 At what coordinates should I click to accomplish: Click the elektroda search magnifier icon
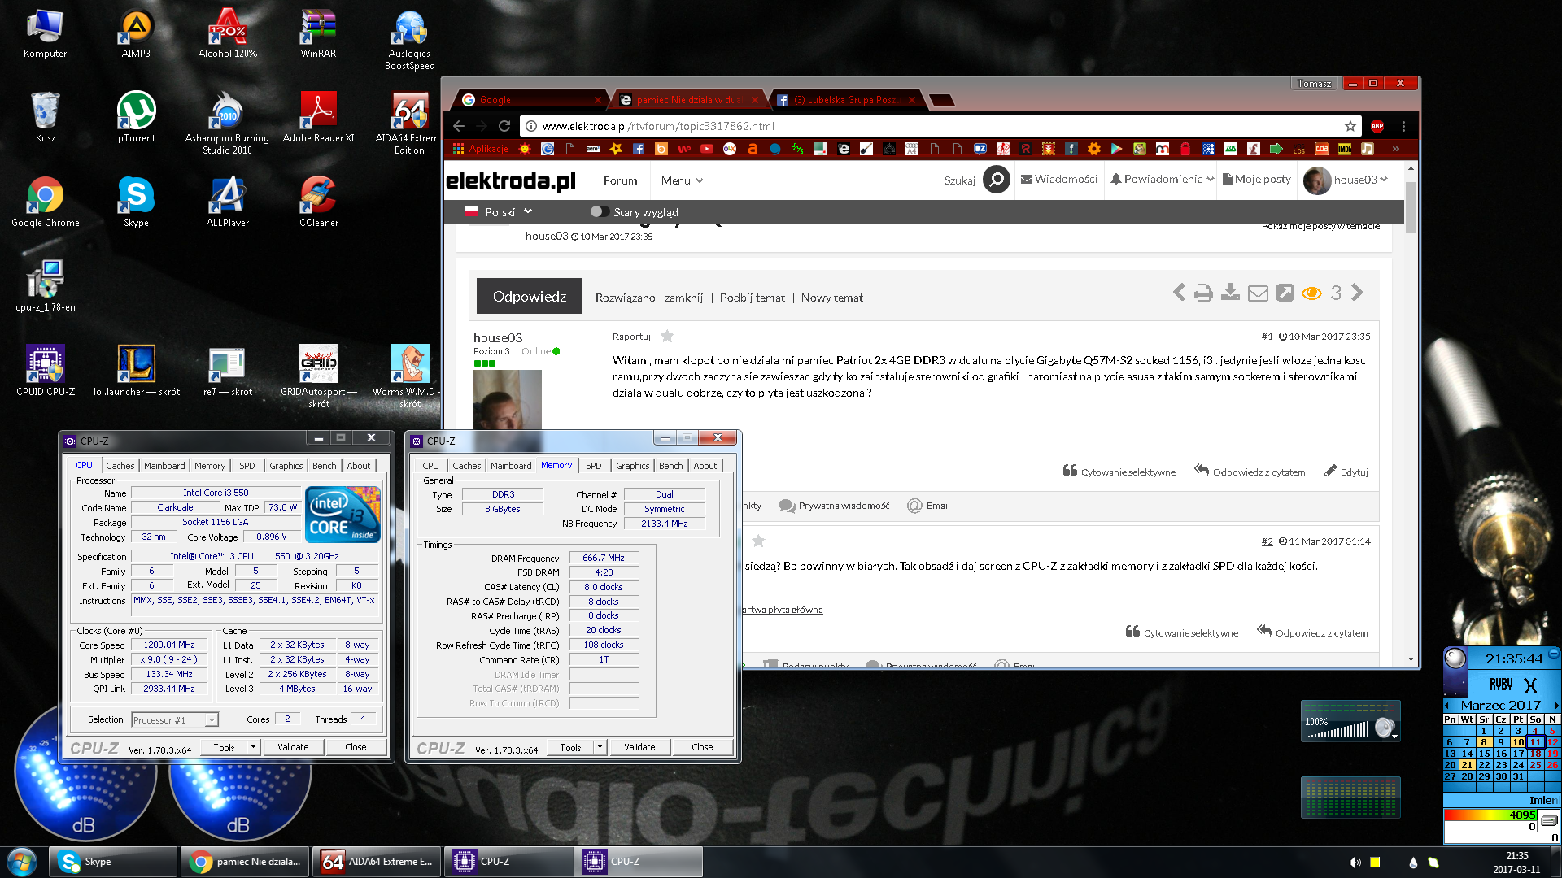(997, 180)
